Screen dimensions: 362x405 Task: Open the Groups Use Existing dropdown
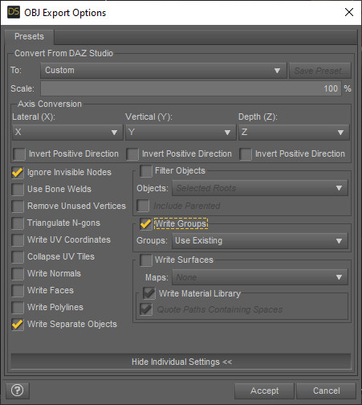260,241
